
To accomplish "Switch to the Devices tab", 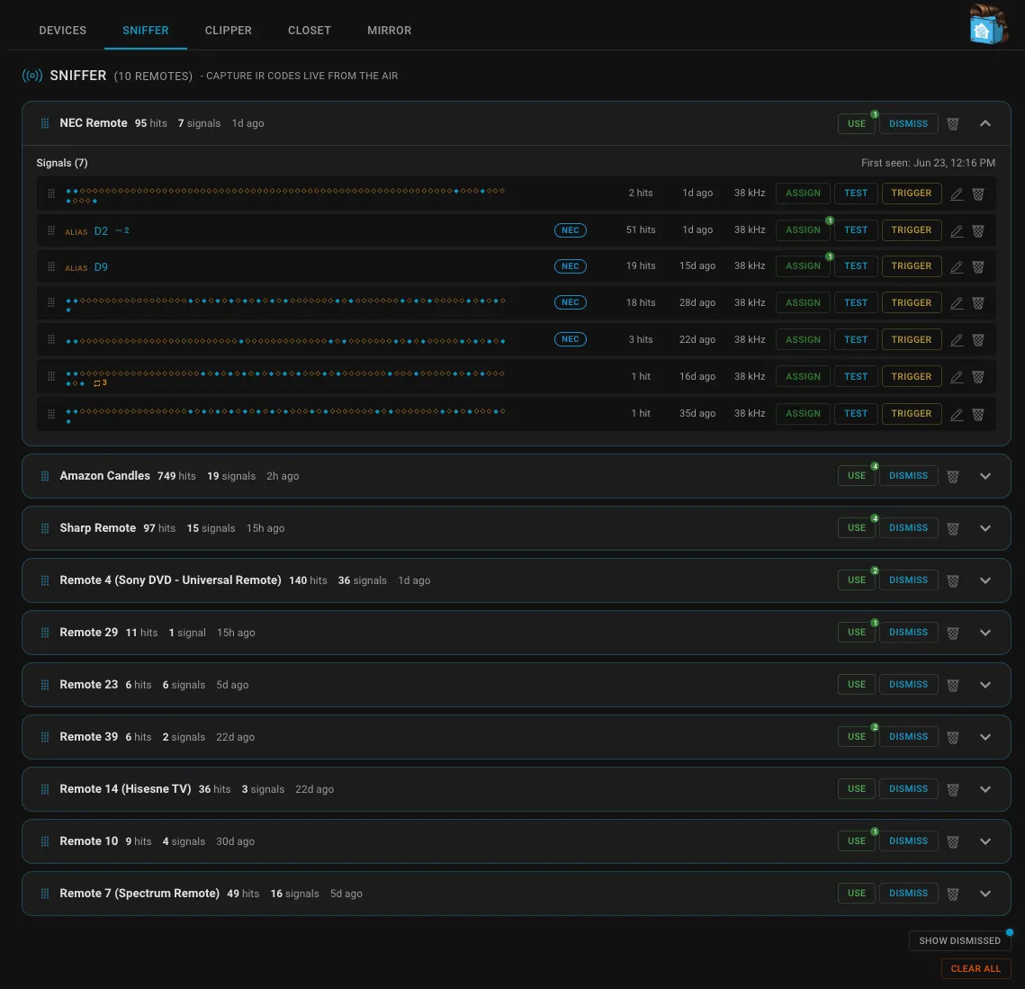I will pyautogui.click(x=63, y=31).
